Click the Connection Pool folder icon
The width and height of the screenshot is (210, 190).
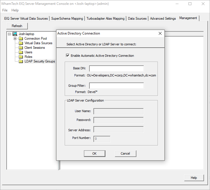[21, 39]
